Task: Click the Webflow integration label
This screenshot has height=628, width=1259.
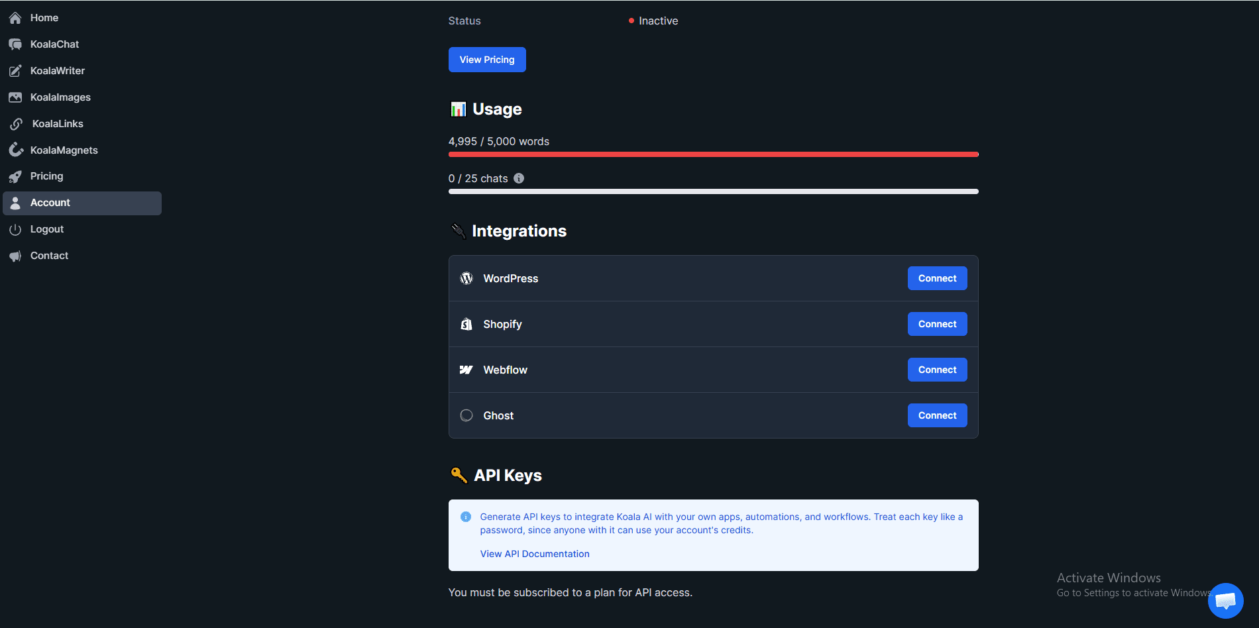Action: point(506,370)
